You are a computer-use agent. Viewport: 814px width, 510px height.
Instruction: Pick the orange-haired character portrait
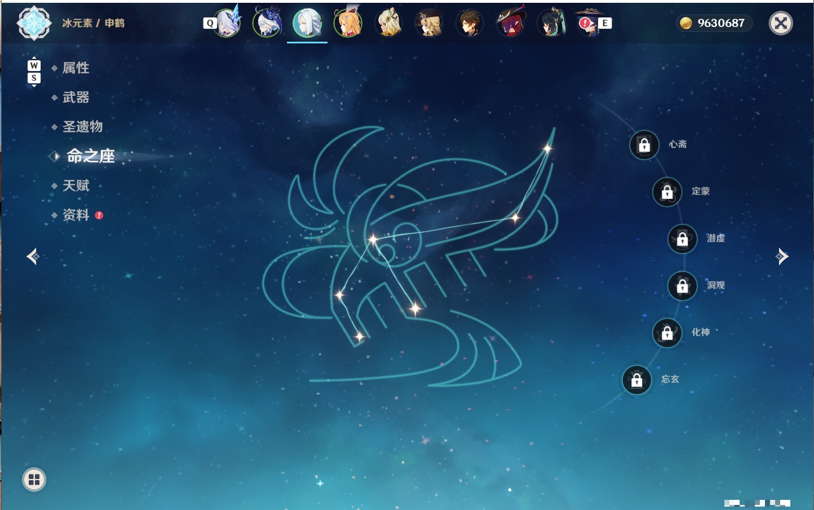tap(348, 23)
